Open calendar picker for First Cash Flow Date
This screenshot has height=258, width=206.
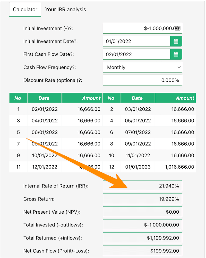click(x=176, y=54)
